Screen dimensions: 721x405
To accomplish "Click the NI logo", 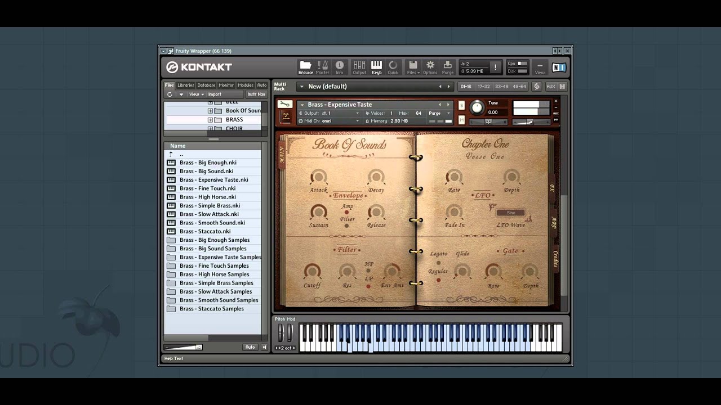I will (x=559, y=67).
